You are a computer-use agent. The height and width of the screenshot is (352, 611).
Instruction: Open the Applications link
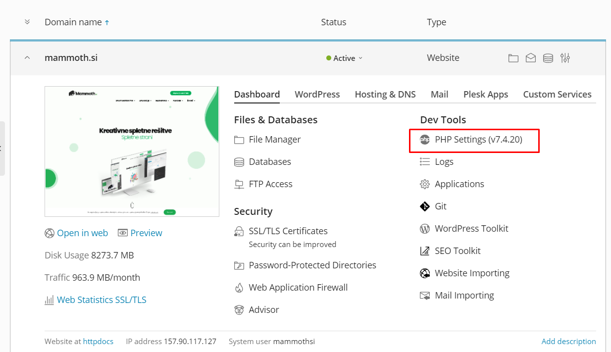coord(459,184)
